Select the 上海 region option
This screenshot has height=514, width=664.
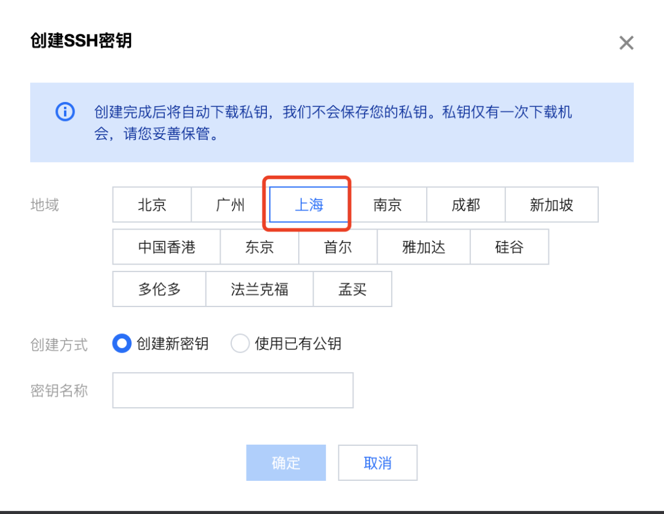tap(309, 204)
